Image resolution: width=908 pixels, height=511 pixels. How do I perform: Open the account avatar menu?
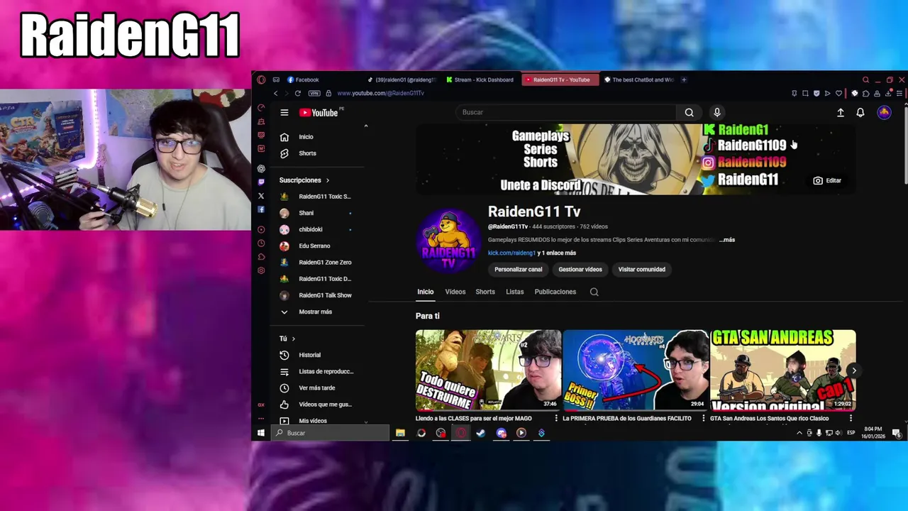click(884, 112)
